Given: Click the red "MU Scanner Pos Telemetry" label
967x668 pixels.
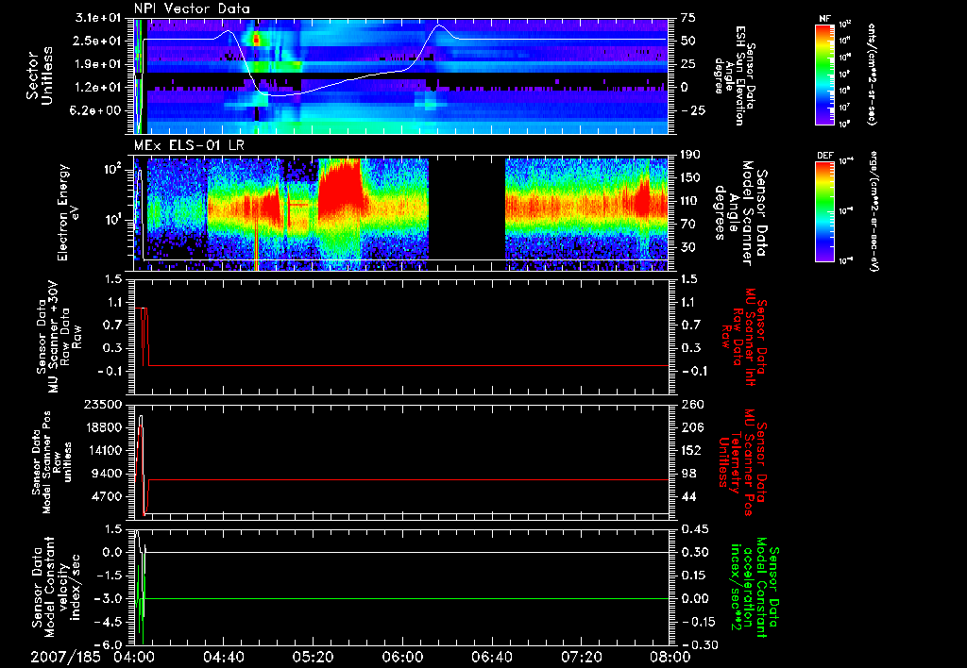Looking at the screenshot, I should [742, 463].
